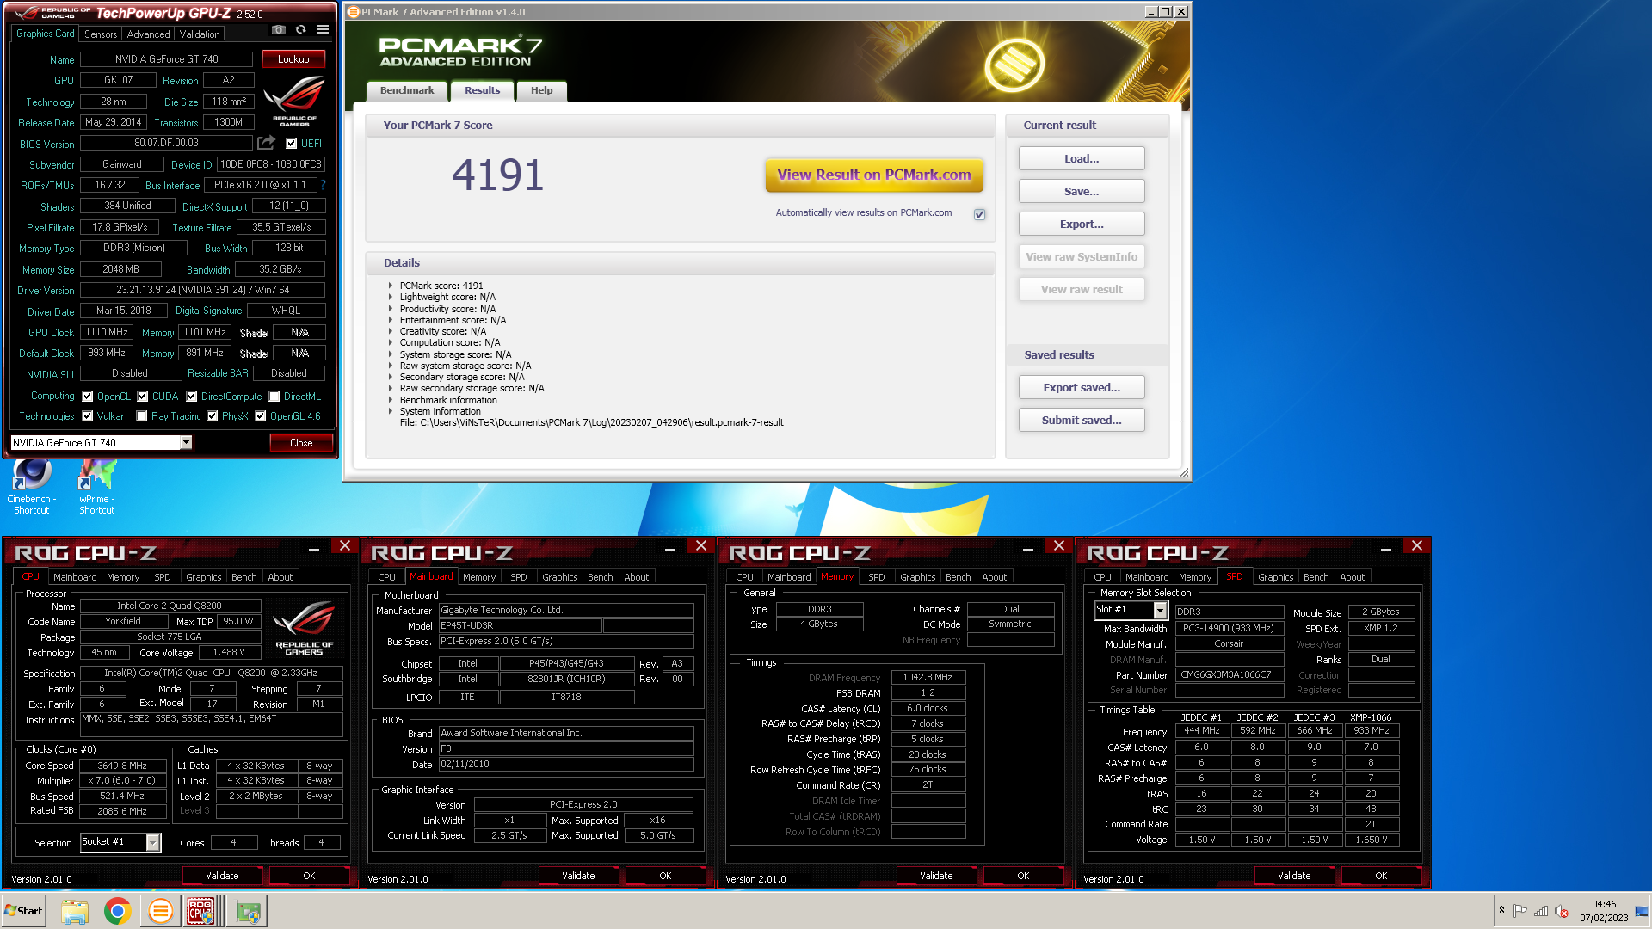Screen dimensions: 1652x929
Task: Take a GPU-Z screenshot with camera icon
Action: pos(278,29)
